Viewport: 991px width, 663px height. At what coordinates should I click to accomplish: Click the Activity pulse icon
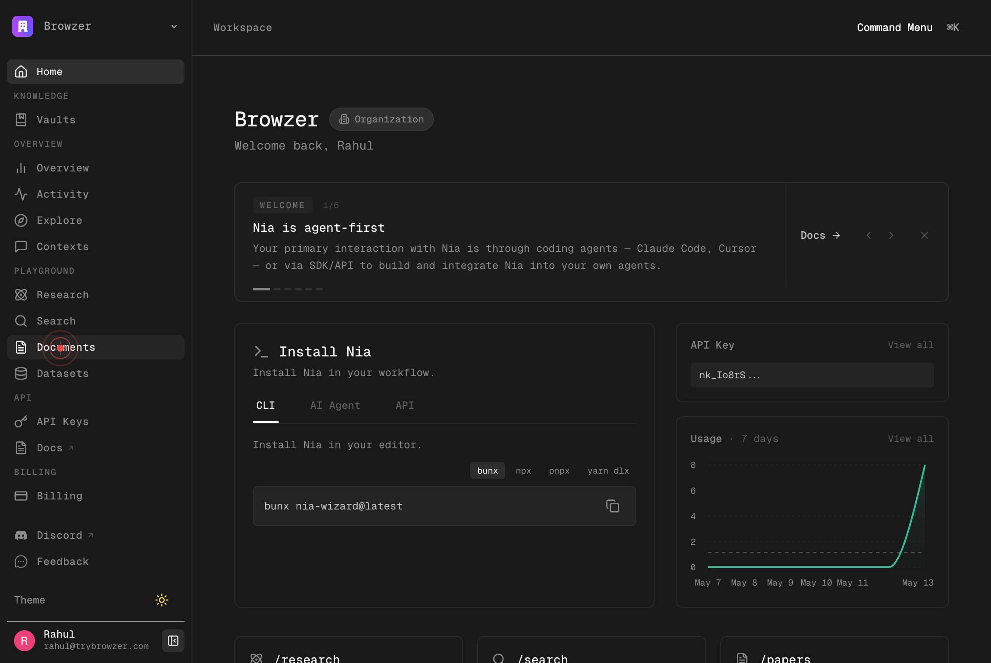click(x=21, y=194)
